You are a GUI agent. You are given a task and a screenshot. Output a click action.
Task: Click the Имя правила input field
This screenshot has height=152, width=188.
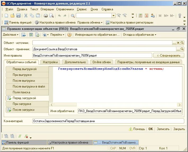pyautogui.click(x=92, y=56)
